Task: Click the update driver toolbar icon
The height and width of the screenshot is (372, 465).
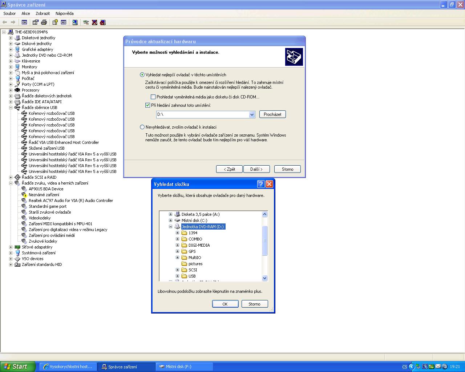Action: pyautogui.click(x=86, y=22)
